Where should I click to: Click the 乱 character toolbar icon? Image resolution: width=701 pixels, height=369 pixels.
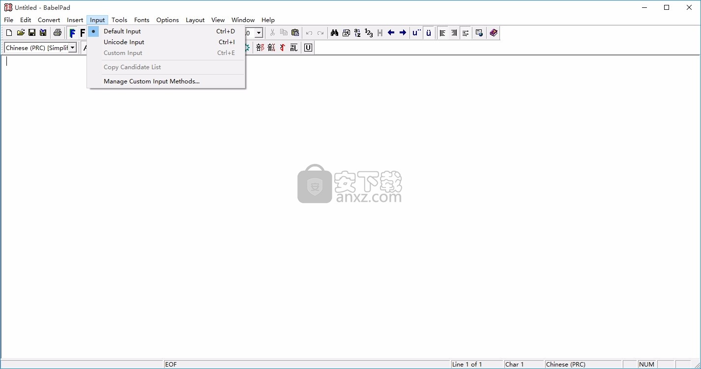coord(294,48)
